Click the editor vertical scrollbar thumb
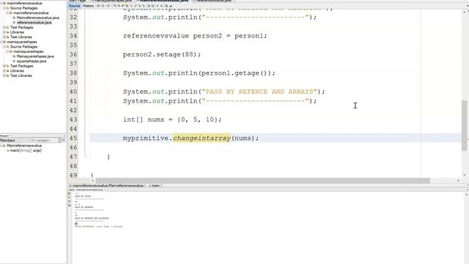This screenshot has width=469, height=264. (464, 125)
